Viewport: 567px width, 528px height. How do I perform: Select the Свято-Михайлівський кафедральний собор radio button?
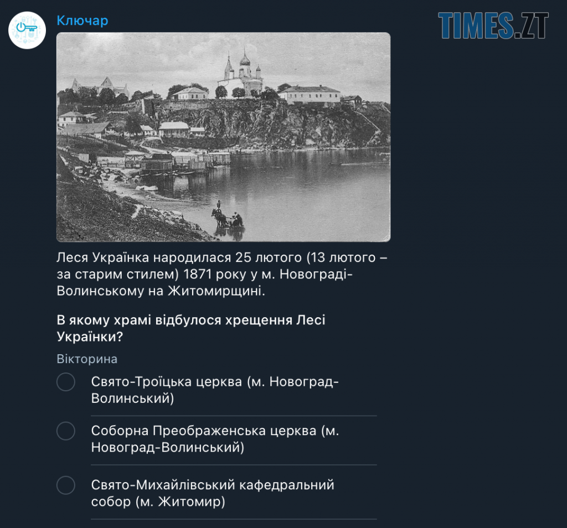pyautogui.click(x=66, y=485)
